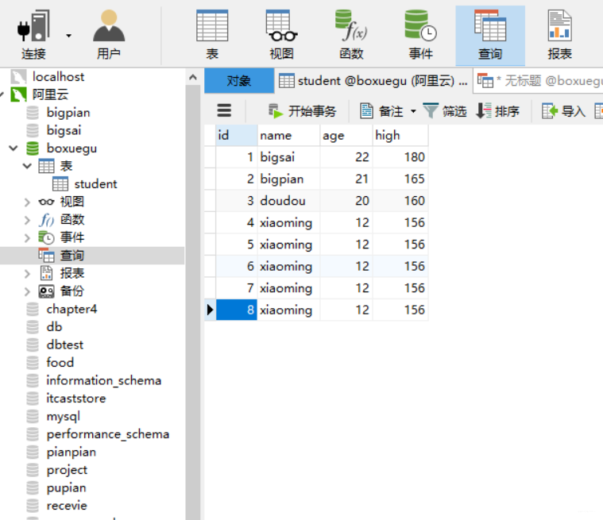Image resolution: width=603 pixels, height=520 pixels.
Task: Open the 连接 dropdown arrow
Action: click(68, 36)
